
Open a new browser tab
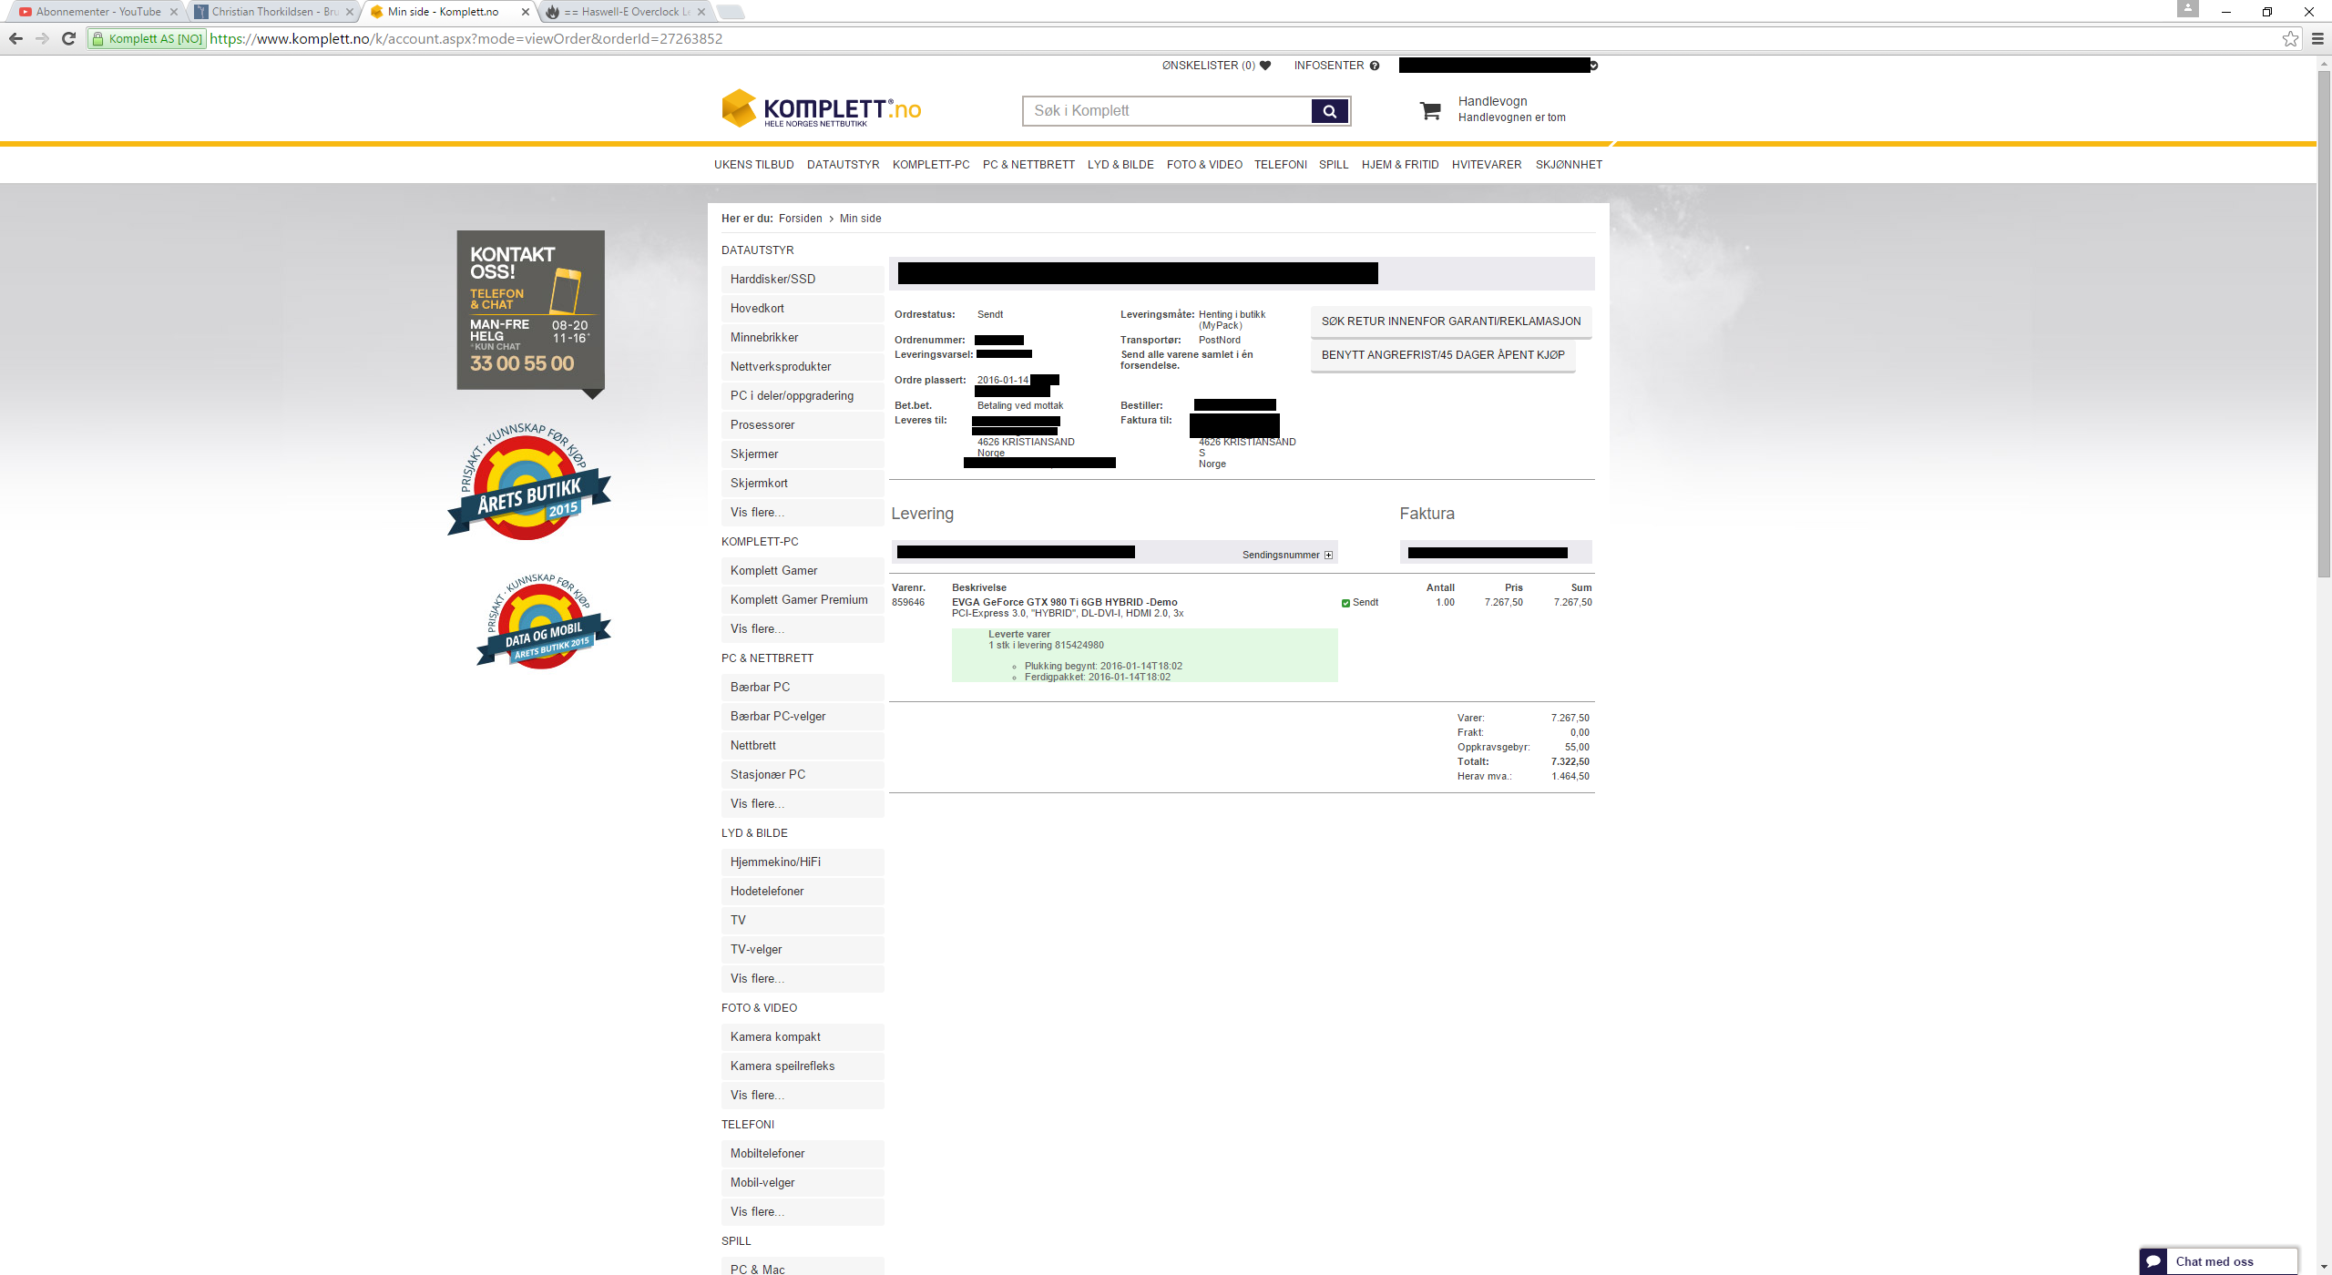click(731, 12)
